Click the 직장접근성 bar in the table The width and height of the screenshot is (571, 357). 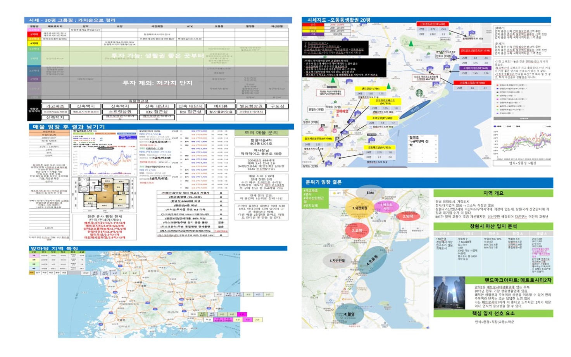[x=138, y=101]
